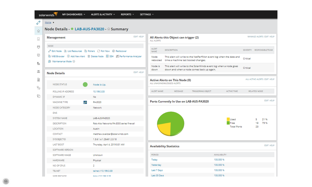The height and width of the screenshot is (187, 312).
Task: Click the Node is Up status link
Action: pos(99,85)
